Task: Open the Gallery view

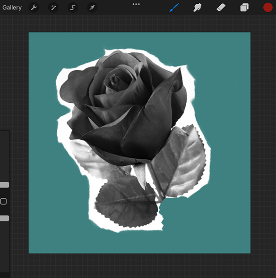Action: tap(12, 8)
